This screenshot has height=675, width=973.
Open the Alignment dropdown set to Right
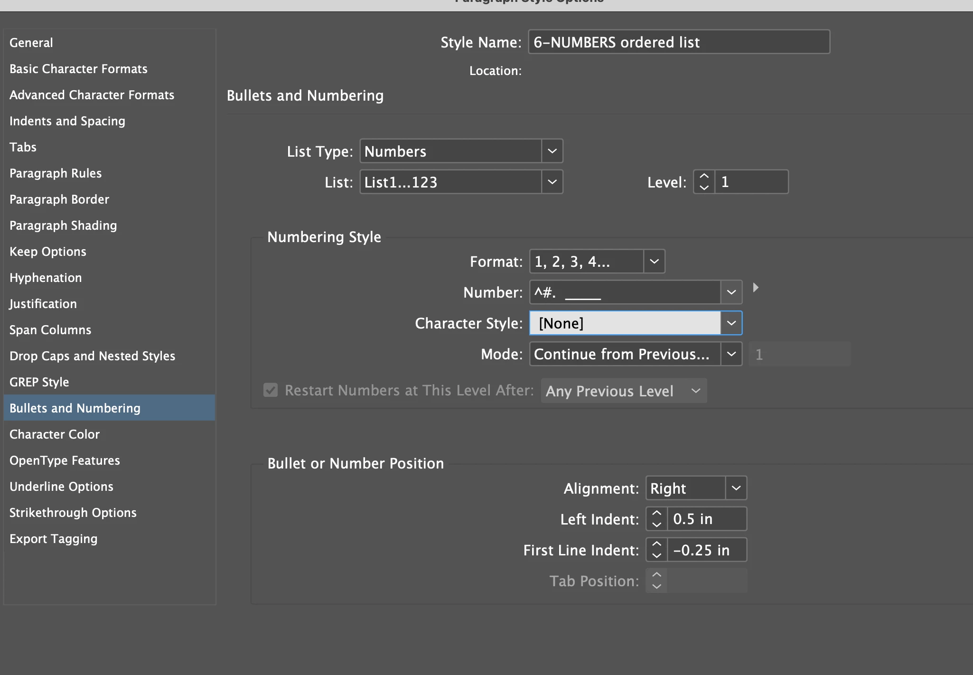[x=736, y=488]
